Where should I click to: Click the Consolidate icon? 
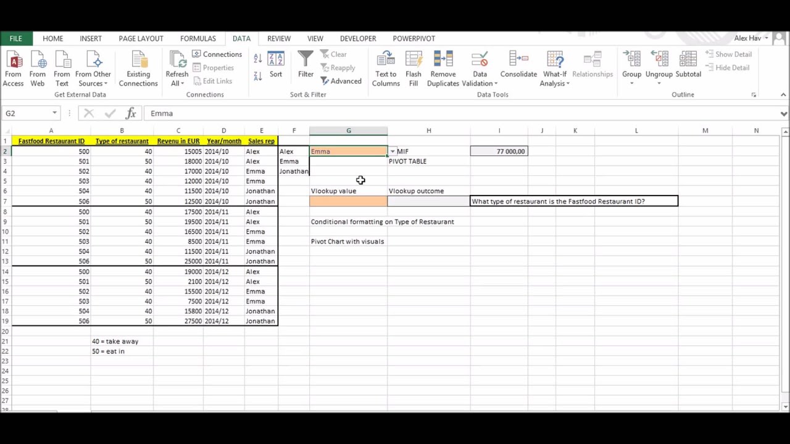pyautogui.click(x=518, y=65)
